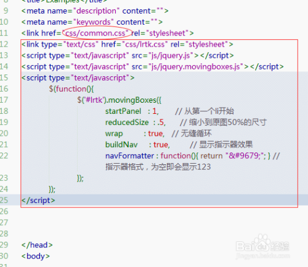This screenshot has height=267, width=308.
Task: Click the opening <body> tag
Action: click(x=36, y=256)
